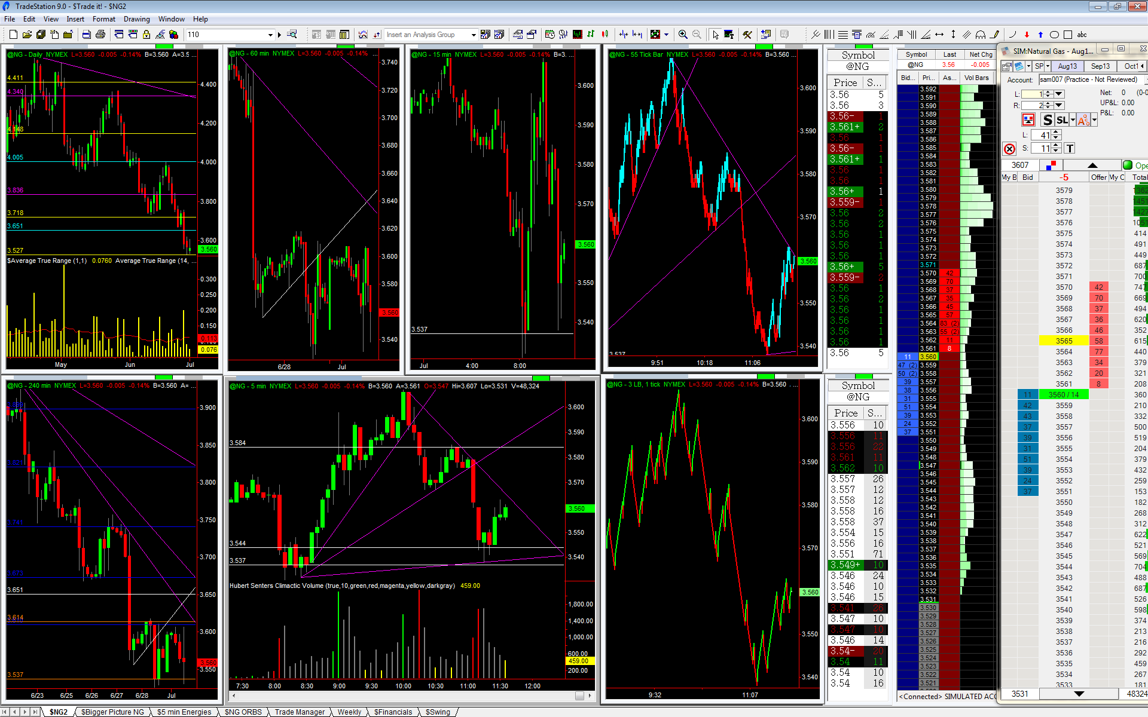Click the New document toolbar icon
1148x717 pixels.
[x=13, y=35]
